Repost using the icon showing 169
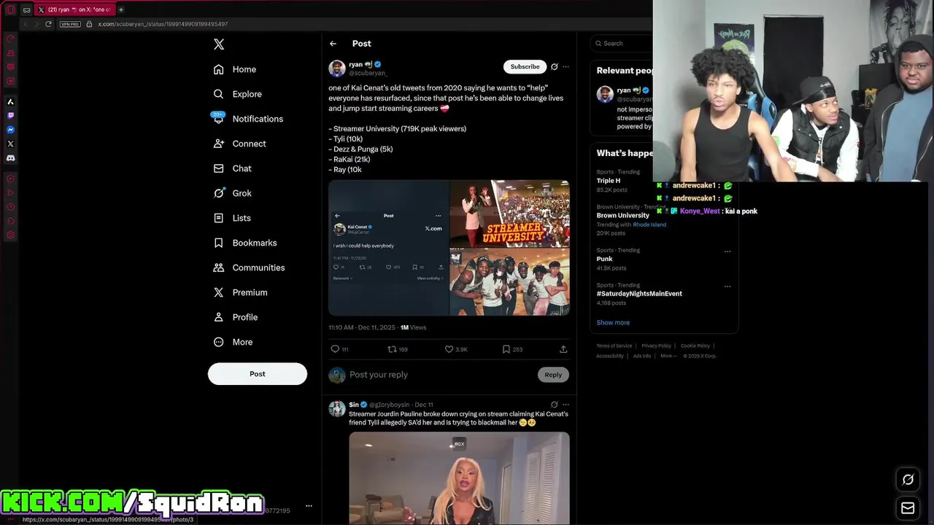This screenshot has height=525, width=934. pyautogui.click(x=397, y=349)
